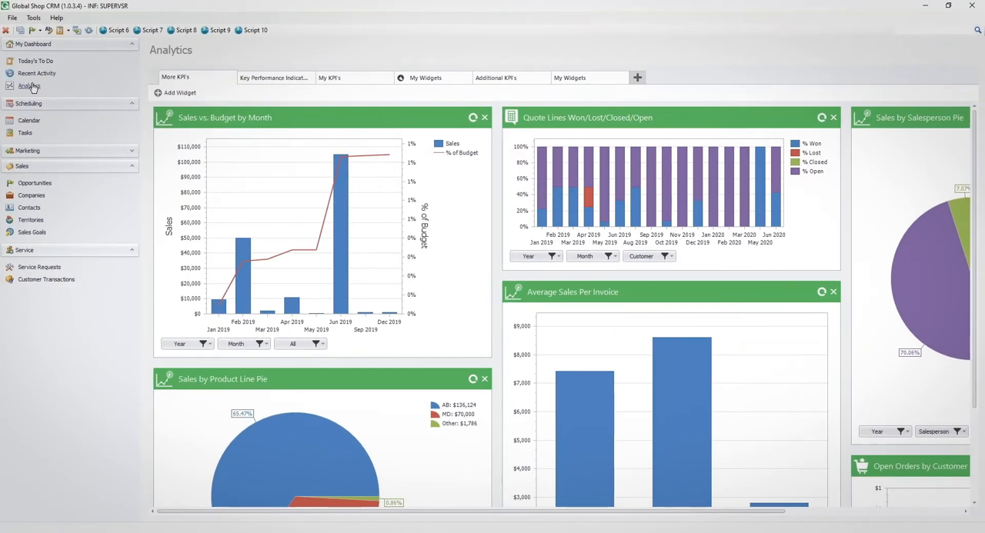Viewport: 985px width, 533px height.
Task: Open the Help menu
Action: point(57,18)
